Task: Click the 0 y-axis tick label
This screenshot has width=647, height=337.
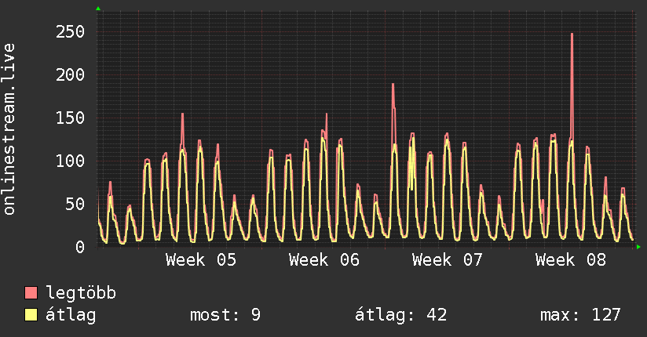Action: pyautogui.click(x=80, y=247)
